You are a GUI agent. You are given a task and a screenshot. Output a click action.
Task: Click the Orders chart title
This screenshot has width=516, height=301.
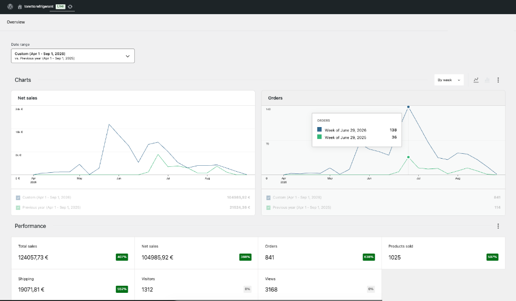(275, 98)
